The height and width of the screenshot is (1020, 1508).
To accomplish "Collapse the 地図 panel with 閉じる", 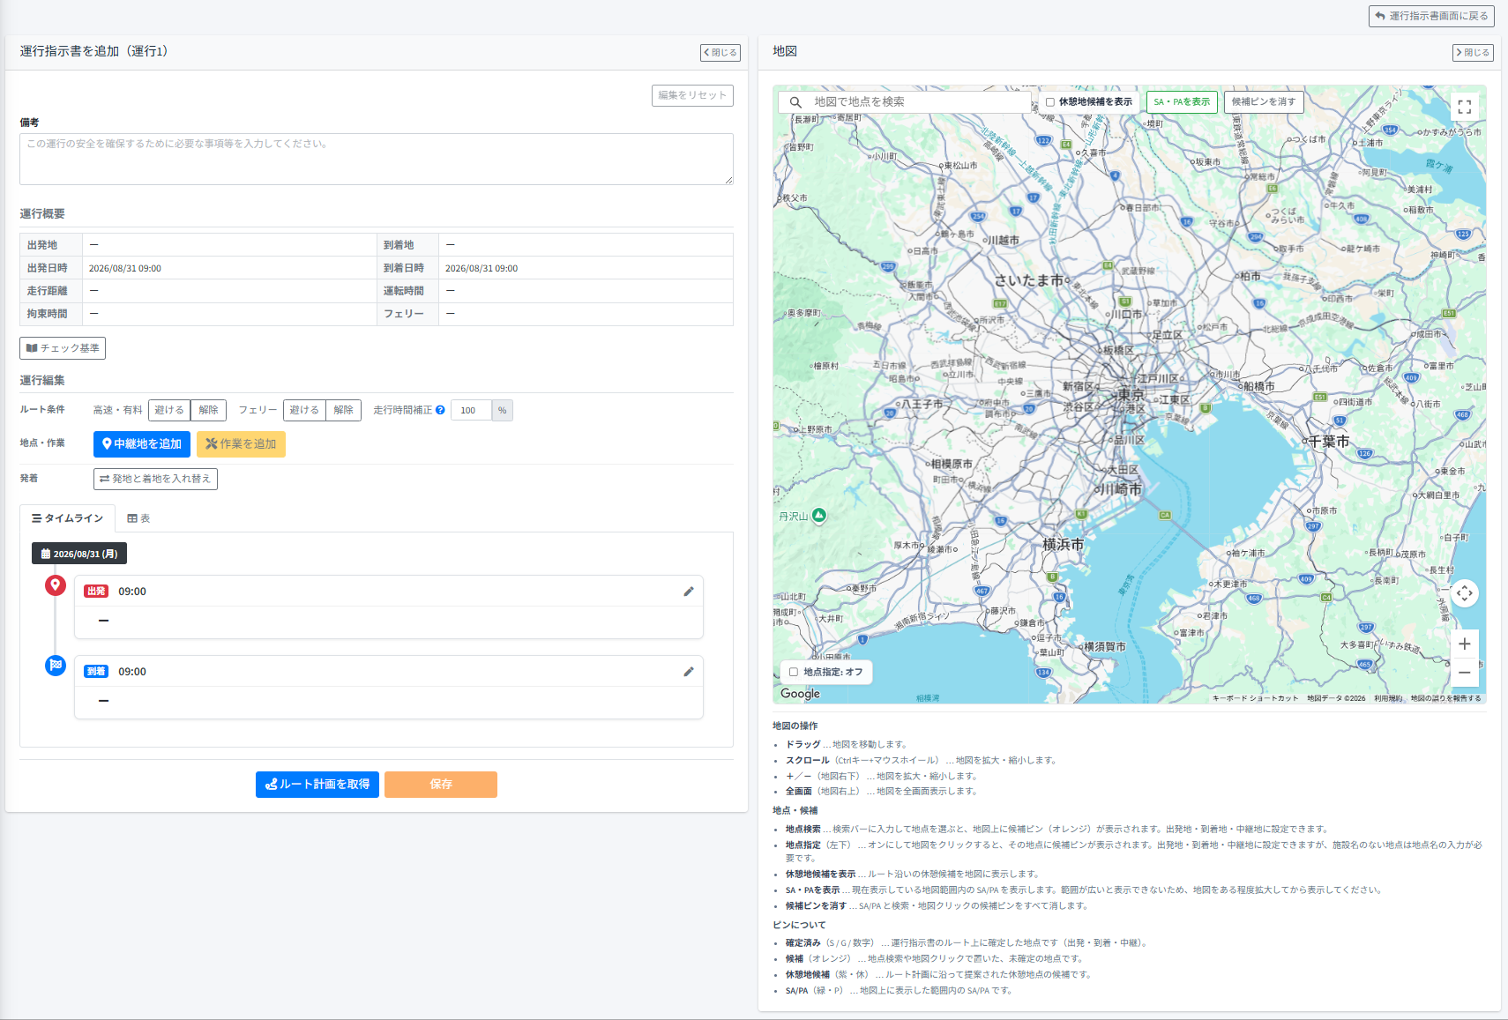I will [1473, 53].
